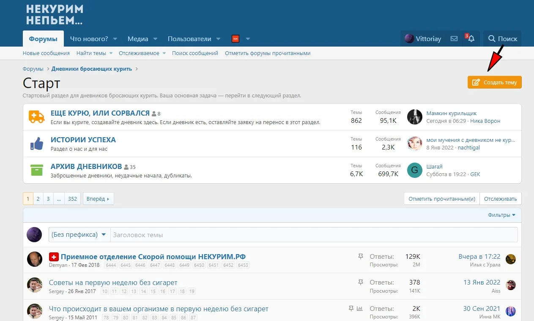Open the (Без префикса) prefix selector

click(79, 235)
